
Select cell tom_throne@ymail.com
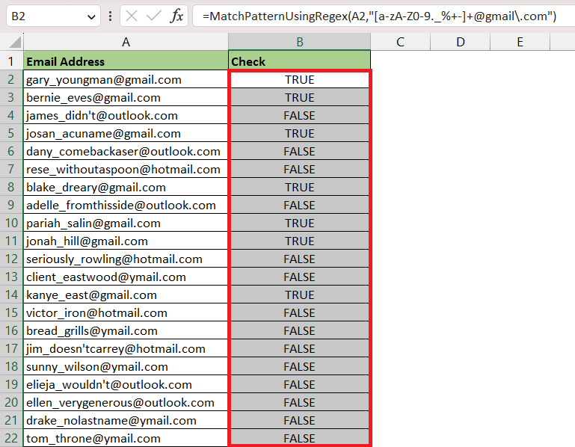point(126,438)
